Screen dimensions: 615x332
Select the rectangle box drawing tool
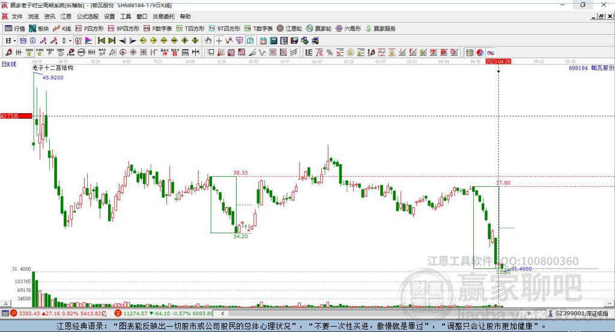pyautogui.click(x=211, y=53)
